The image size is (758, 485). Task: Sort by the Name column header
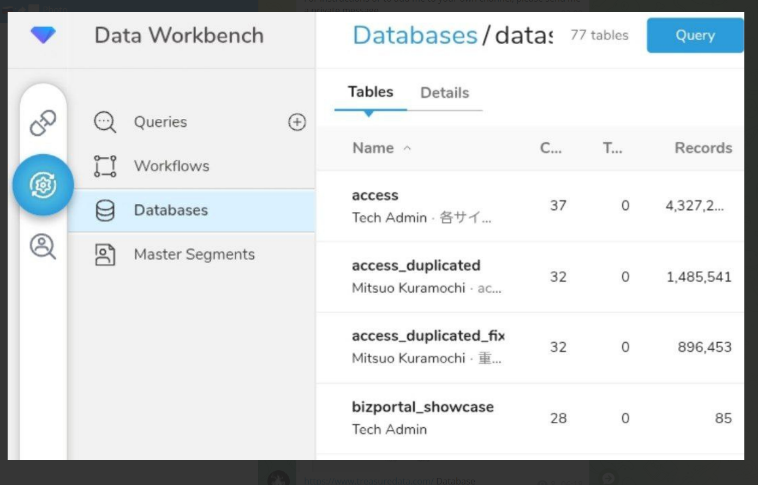pos(373,148)
